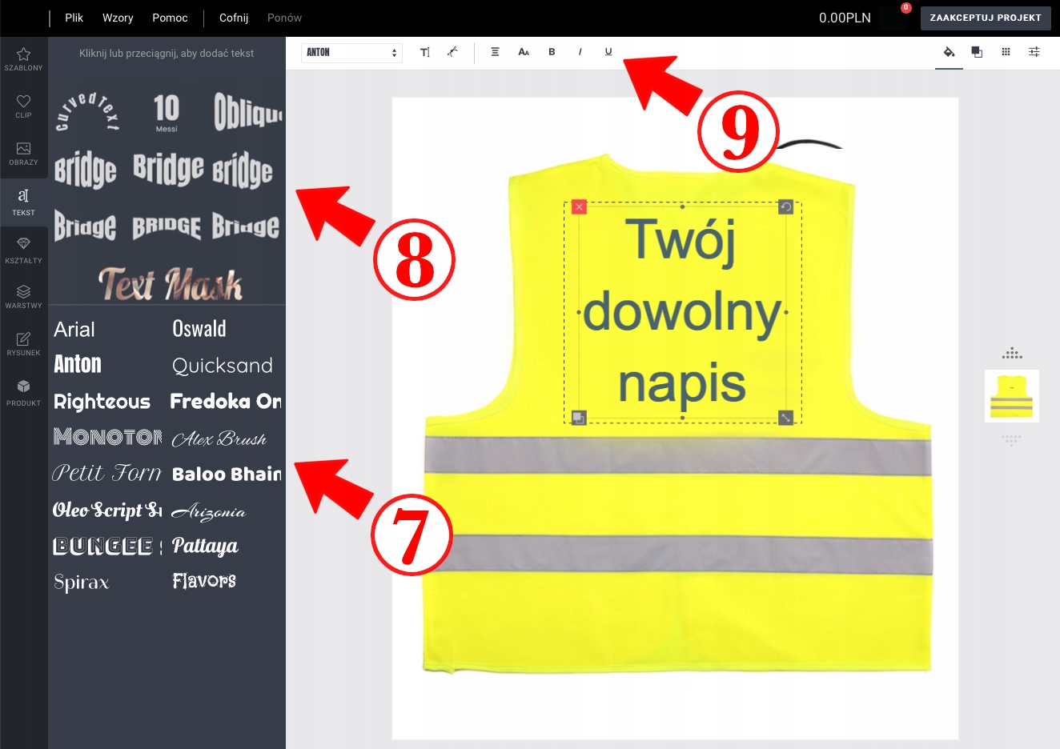Click the text size toolbar icon
This screenshot has height=749, width=1060.
pyautogui.click(x=425, y=52)
